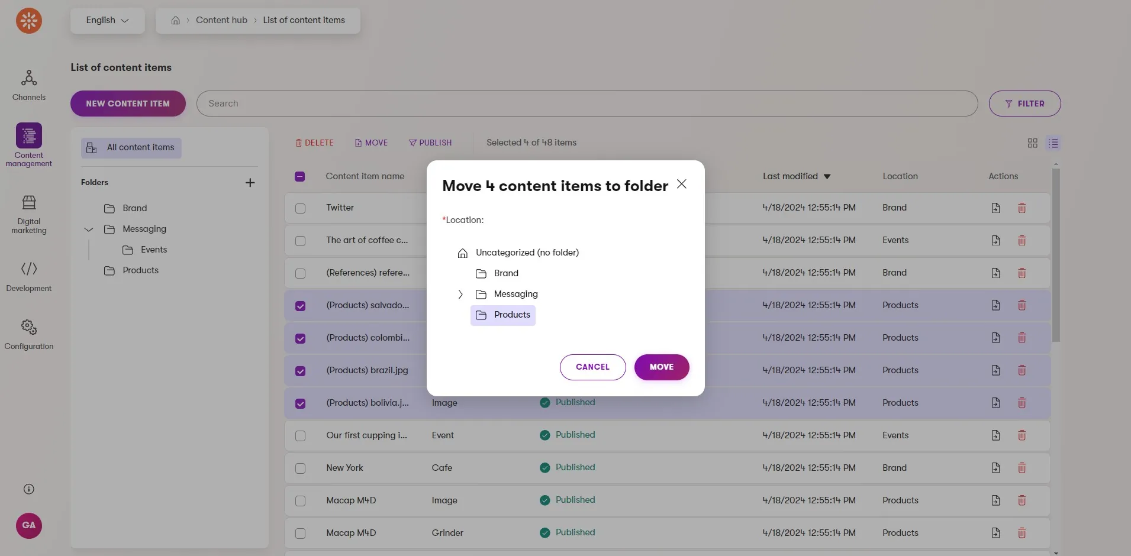The image size is (1131, 556).
Task: Uncheck the (Products) salvador checkbox
Action: coord(300,306)
